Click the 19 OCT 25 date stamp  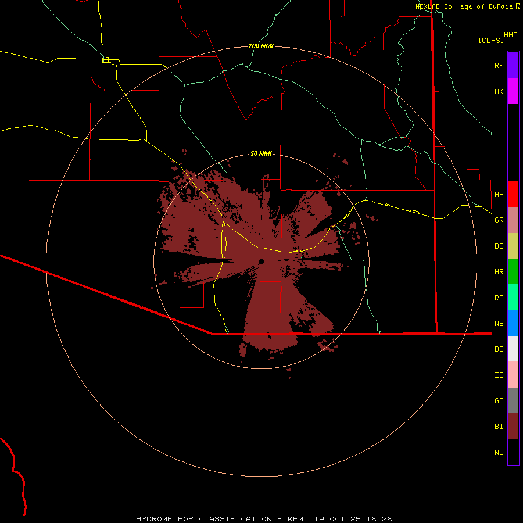pyautogui.click(x=338, y=519)
